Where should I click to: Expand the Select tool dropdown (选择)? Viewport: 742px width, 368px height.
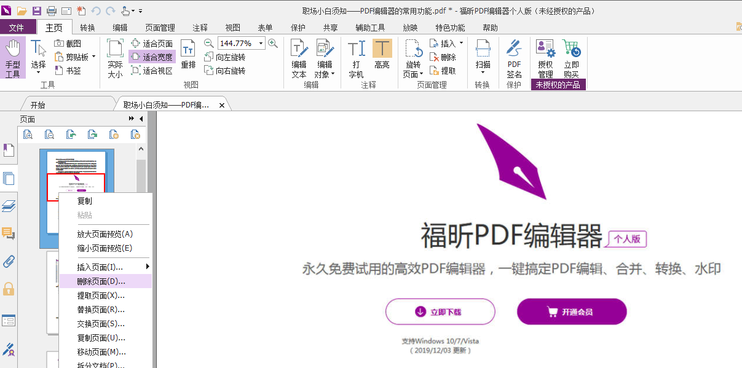tap(39, 72)
